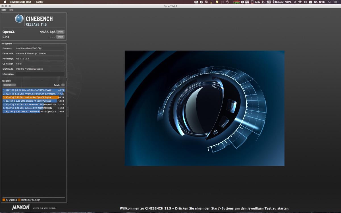Screen dimensions: 341x213
Task: Select ranking row ATI Radeon HD 4870
Action: (34, 112)
